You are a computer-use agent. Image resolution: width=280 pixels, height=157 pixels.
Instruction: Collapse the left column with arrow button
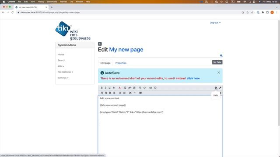100,44
